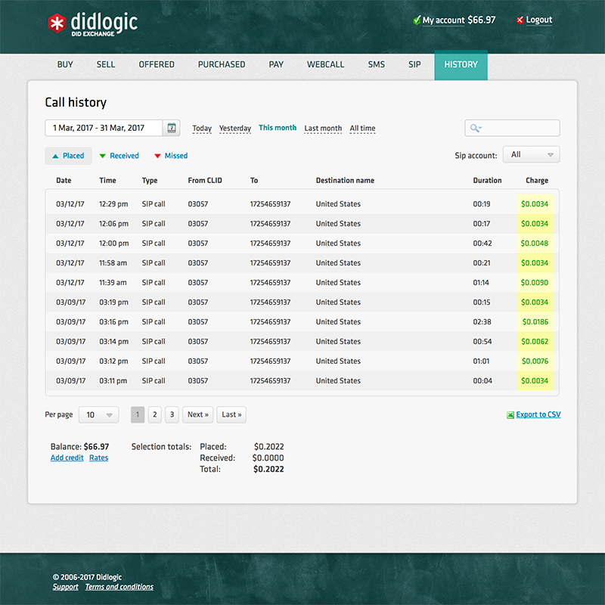Go to the OFFERED tab
Viewport: 605px width, 605px height.
[157, 64]
